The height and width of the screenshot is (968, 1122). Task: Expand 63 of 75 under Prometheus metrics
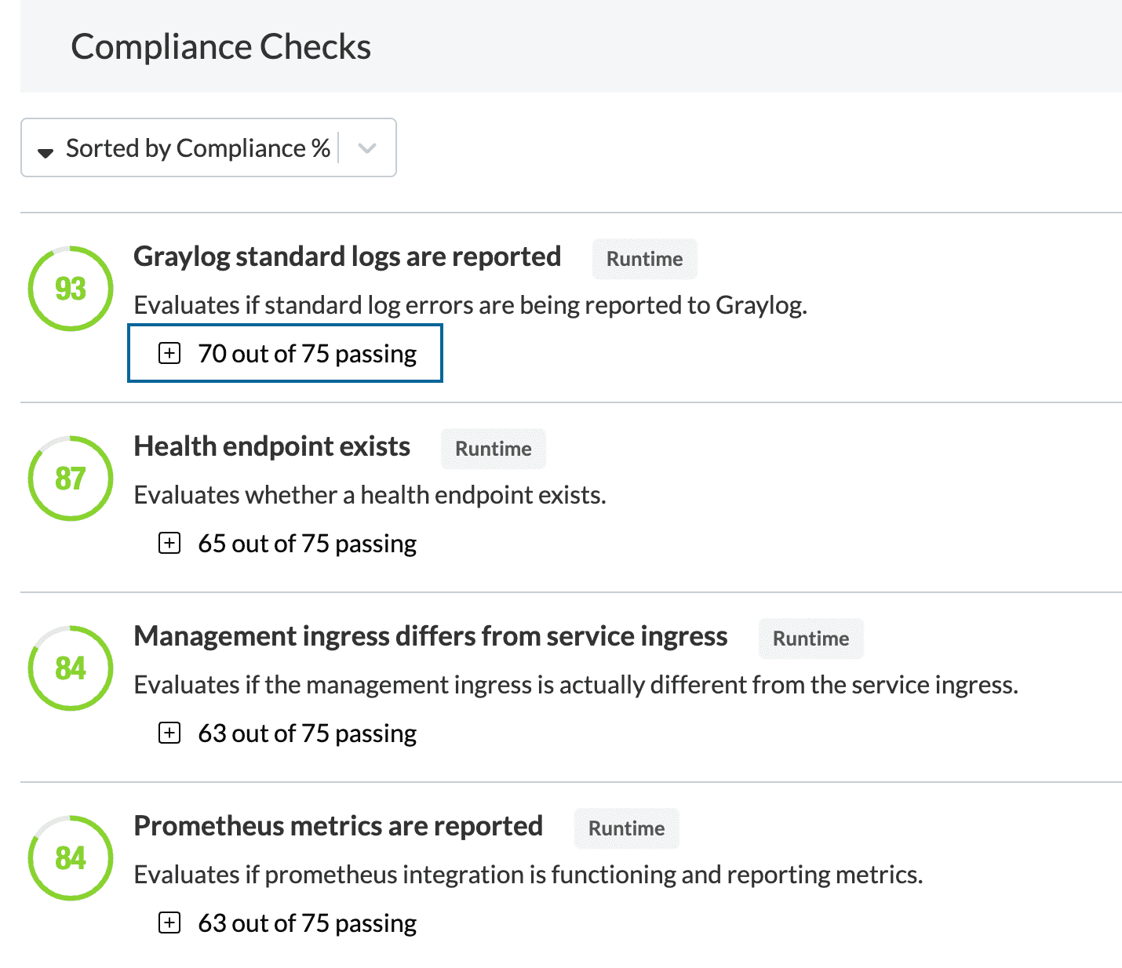click(x=287, y=923)
